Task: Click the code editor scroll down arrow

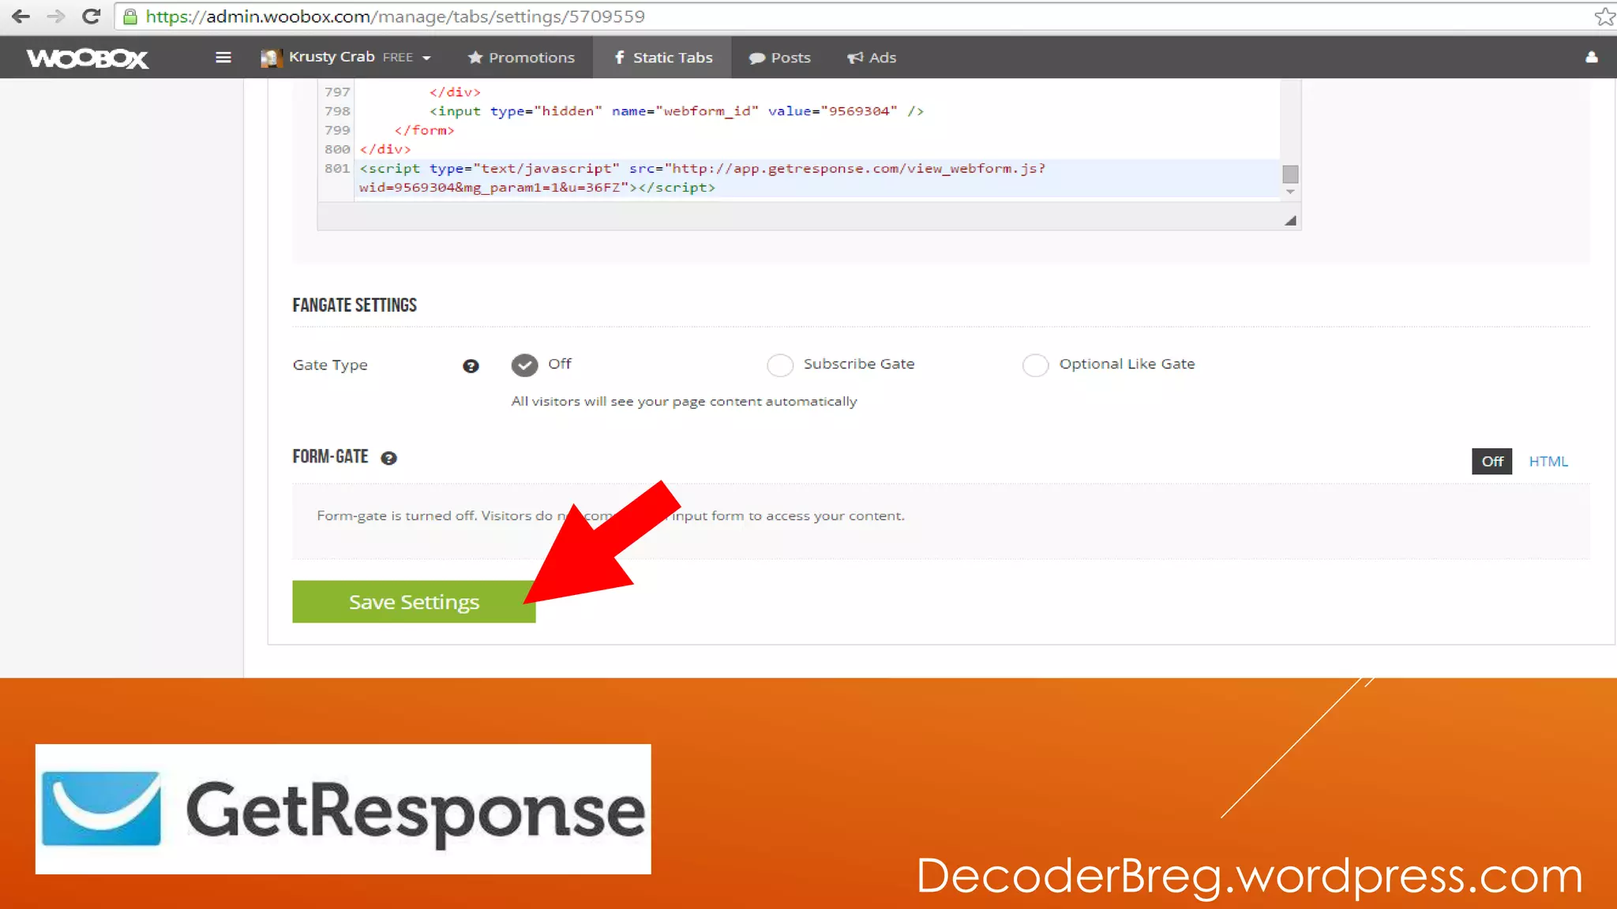Action: coord(1290,192)
